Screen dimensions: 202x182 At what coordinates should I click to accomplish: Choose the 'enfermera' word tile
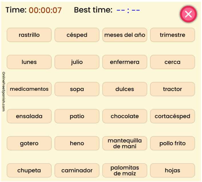pyautogui.click(x=125, y=62)
